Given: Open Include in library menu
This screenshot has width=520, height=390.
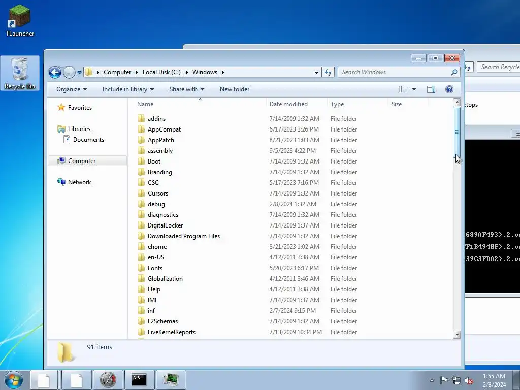Looking at the screenshot, I should 127,89.
